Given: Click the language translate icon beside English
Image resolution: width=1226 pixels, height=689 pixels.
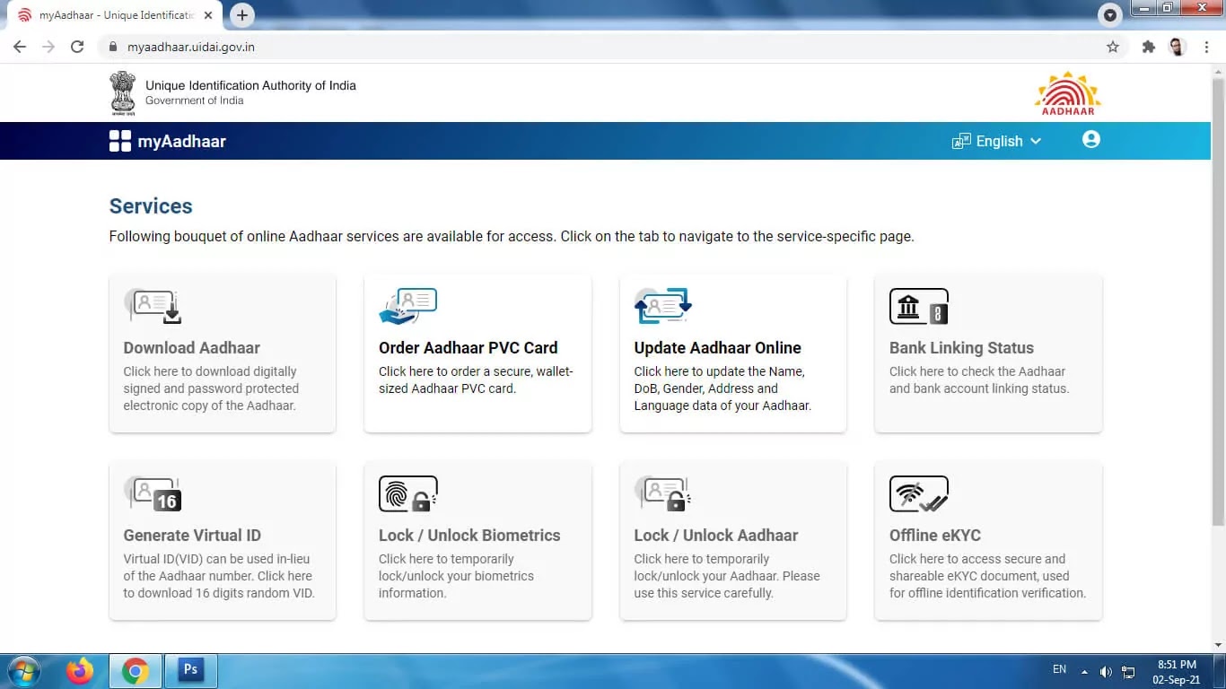Looking at the screenshot, I should [x=961, y=141].
